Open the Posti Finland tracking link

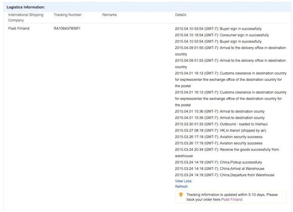point(232,200)
